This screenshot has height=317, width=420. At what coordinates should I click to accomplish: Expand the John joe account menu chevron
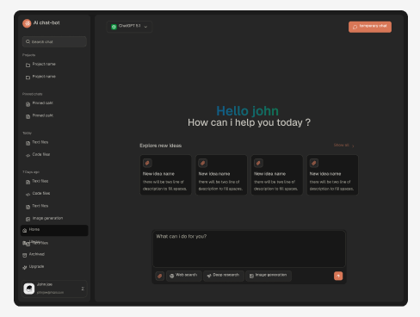(x=83, y=289)
